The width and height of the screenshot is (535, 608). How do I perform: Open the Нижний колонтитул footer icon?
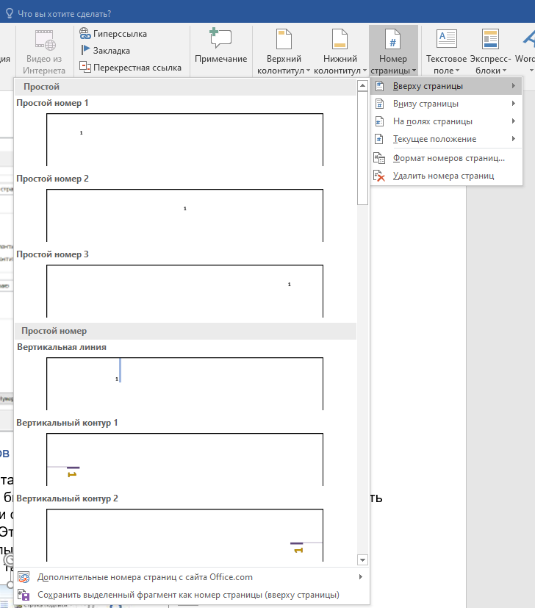[340, 39]
